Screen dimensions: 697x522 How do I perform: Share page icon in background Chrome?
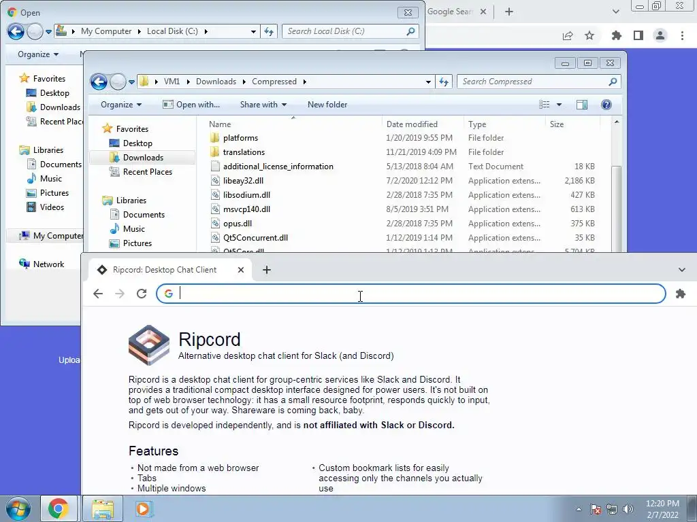point(567,35)
